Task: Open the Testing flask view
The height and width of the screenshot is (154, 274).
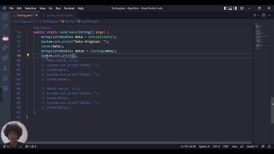Action: tap(5, 68)
